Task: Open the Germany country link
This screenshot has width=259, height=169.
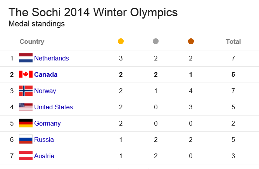Action: pyautogui.click(x=47, y=123)
